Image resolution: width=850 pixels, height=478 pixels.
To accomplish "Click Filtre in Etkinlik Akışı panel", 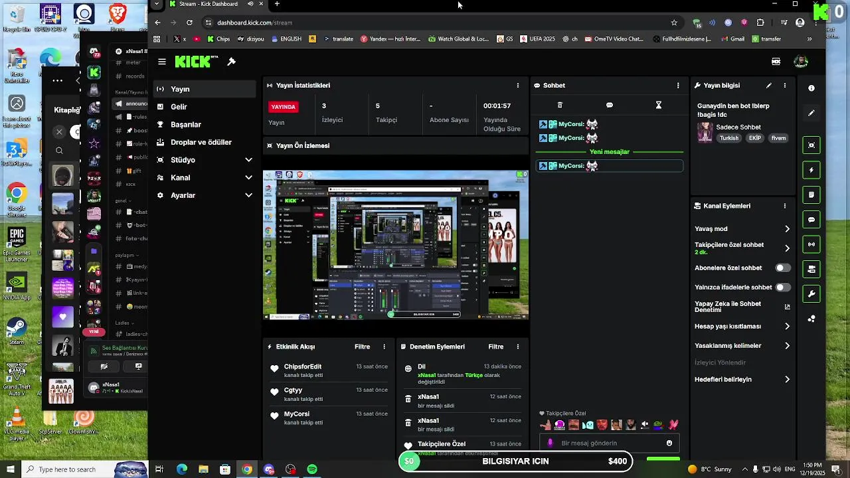I will pos(362,347).
